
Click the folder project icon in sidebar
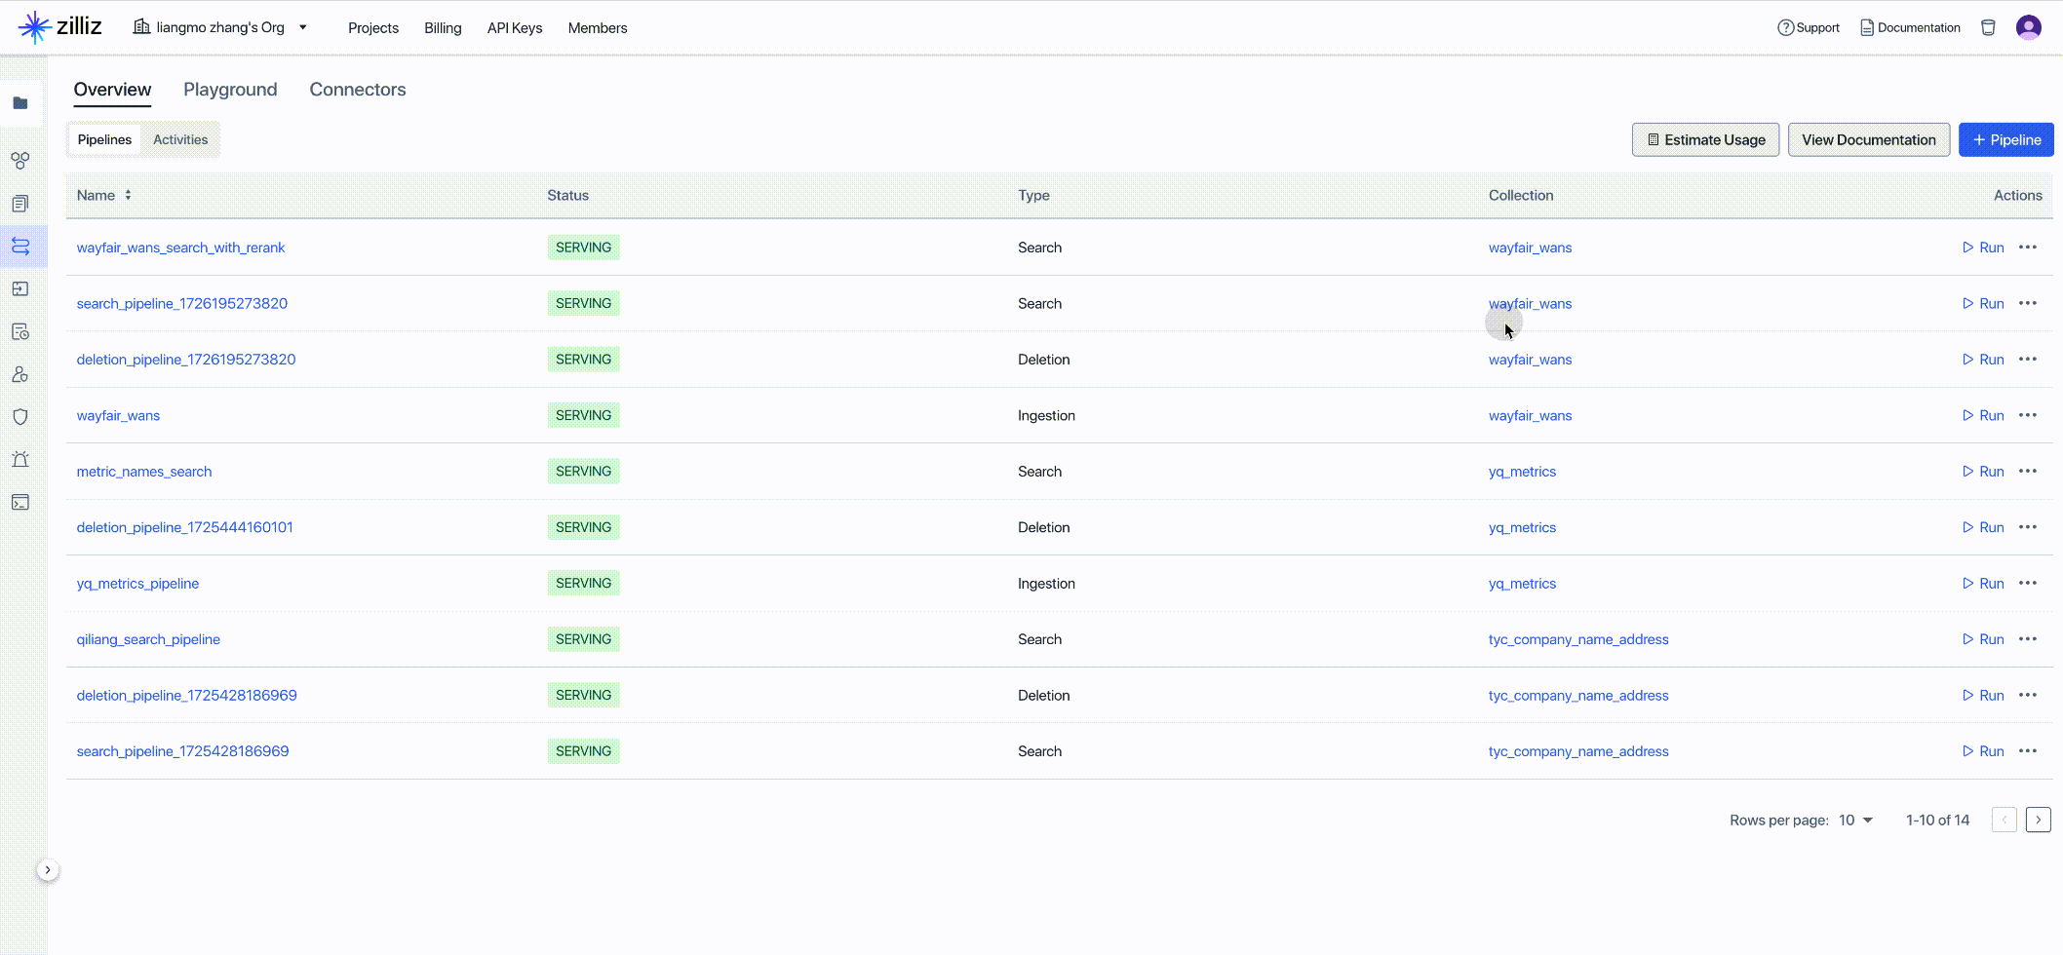20,103
